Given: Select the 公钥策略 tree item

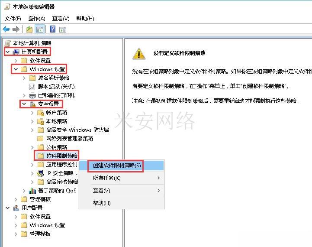Looking at the screenshot, I should [57, 147].
